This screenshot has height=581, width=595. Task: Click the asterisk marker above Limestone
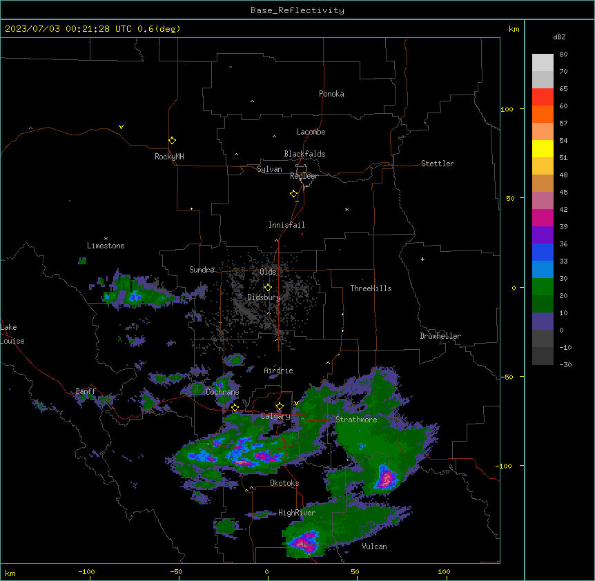(106, 239)
